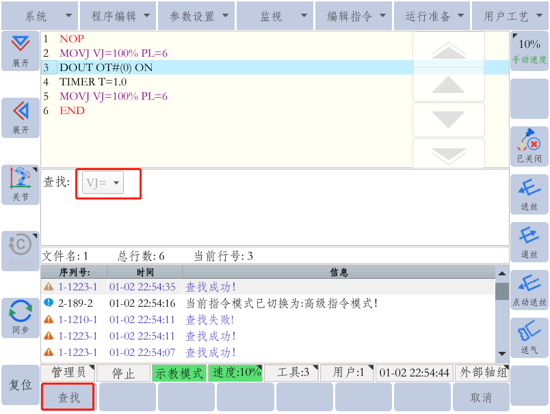Expand the 用户工艺 menu dropdown

tap(510, 16)
